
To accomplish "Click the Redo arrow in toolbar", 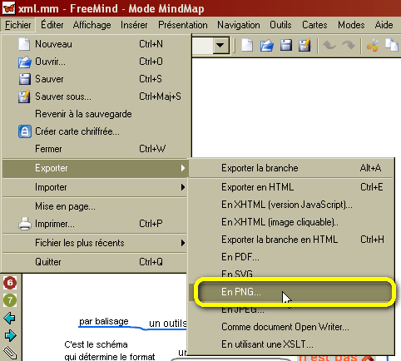I will point(349,45).
